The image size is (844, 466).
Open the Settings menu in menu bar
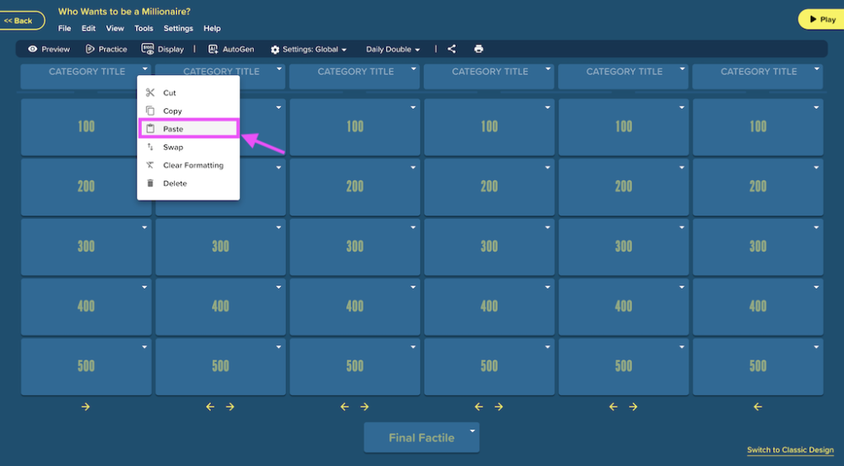178,28
